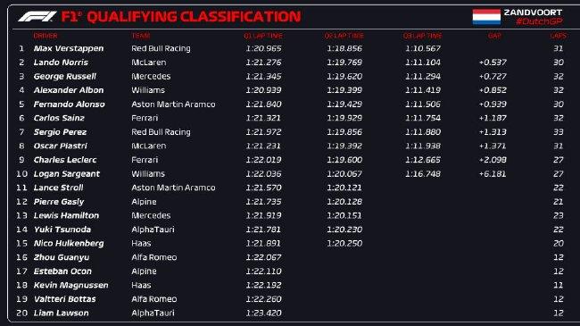Click Logan Sargeant gap +6.181
The height and width of the screenshot is (326, 580).
[x=493, y=174]
